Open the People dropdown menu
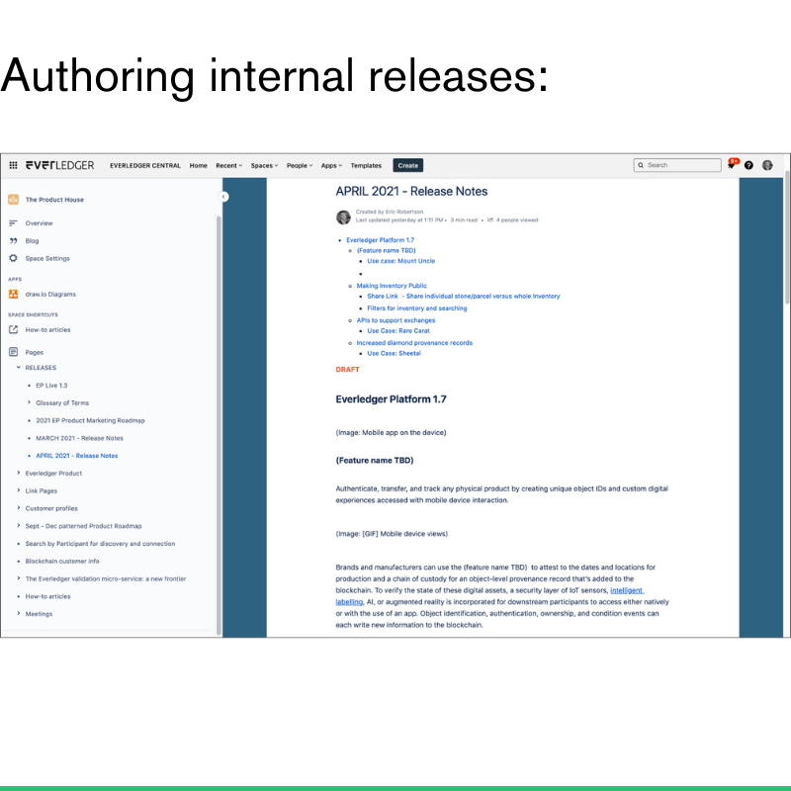This screenshot has height=791, width=791. [300, 165]
